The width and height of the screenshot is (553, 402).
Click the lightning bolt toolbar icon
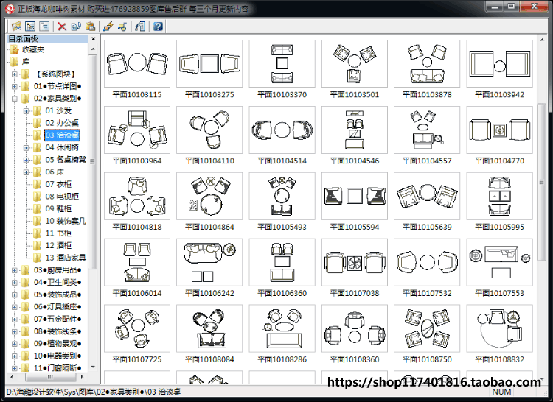point(108,26)
